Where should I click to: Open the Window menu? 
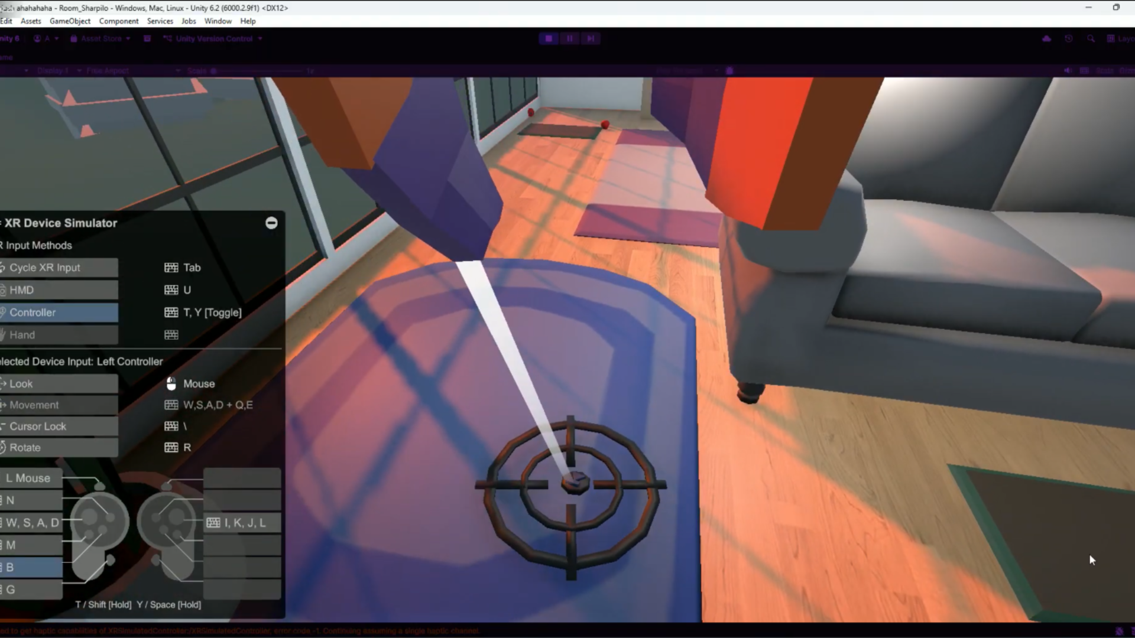click(218, 21)
